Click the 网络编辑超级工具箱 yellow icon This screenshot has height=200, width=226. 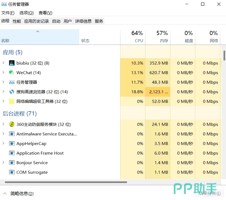pos(12,102)
